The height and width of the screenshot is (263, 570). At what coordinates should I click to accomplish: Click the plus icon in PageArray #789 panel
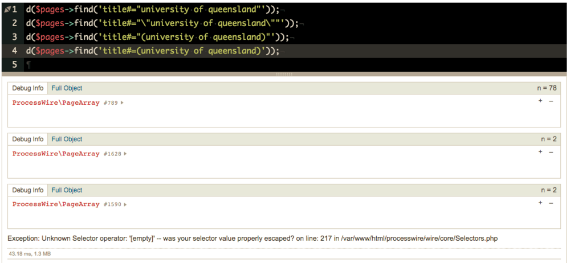[x=540, y=101]
